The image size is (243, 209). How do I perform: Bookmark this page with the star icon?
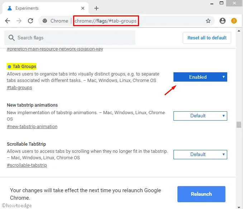(x=208, y=21)
